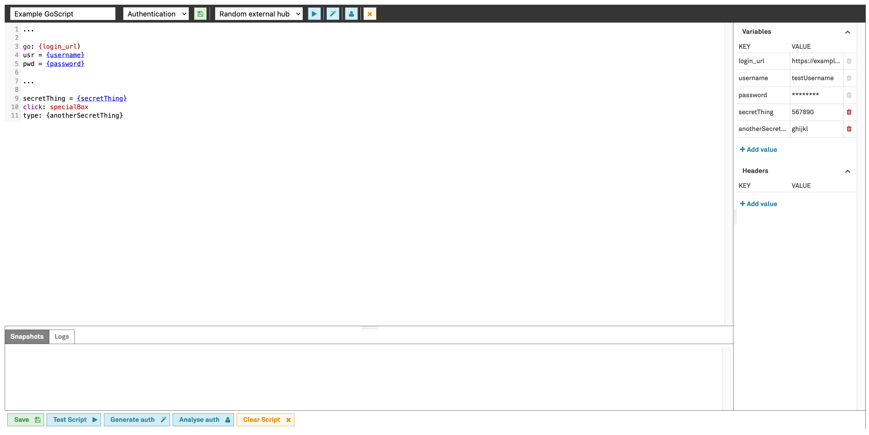Click the Analyse auth button

tap(203, 419)
